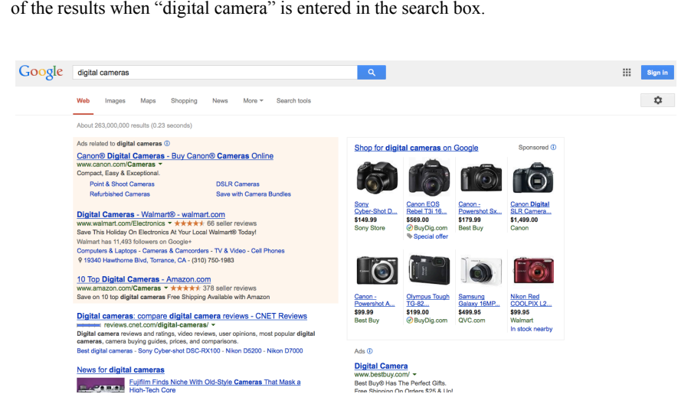This screenshot has width=691, height=407.
Task: Expand the arrow beside www.amazon.com/Cameras
Action: (x=166, y=288)
